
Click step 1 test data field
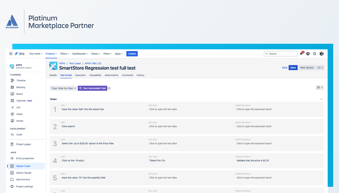coord(163,109)
